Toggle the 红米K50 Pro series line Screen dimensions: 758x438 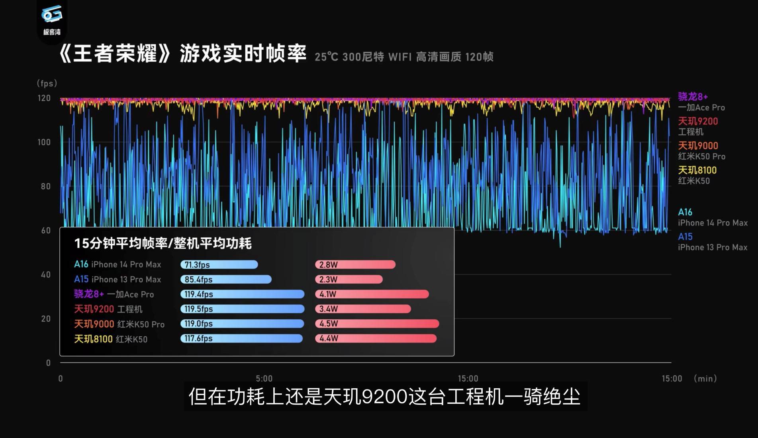click(x=701, y=156)
